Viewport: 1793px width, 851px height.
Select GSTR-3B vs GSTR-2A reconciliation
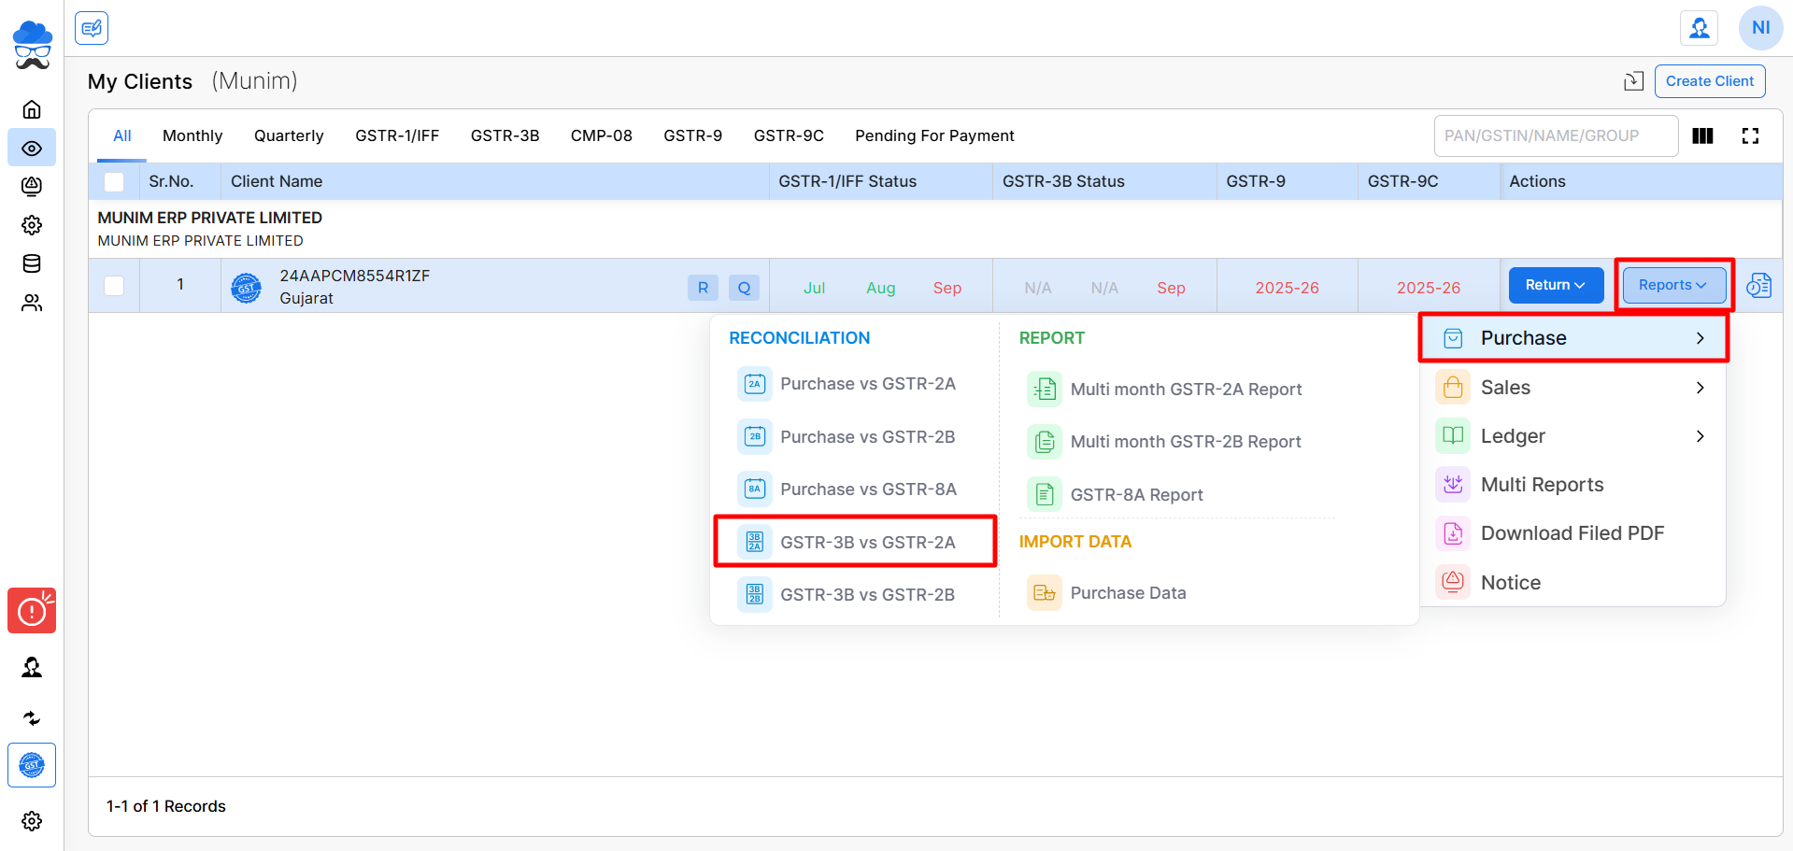click(x=855, y=542)
